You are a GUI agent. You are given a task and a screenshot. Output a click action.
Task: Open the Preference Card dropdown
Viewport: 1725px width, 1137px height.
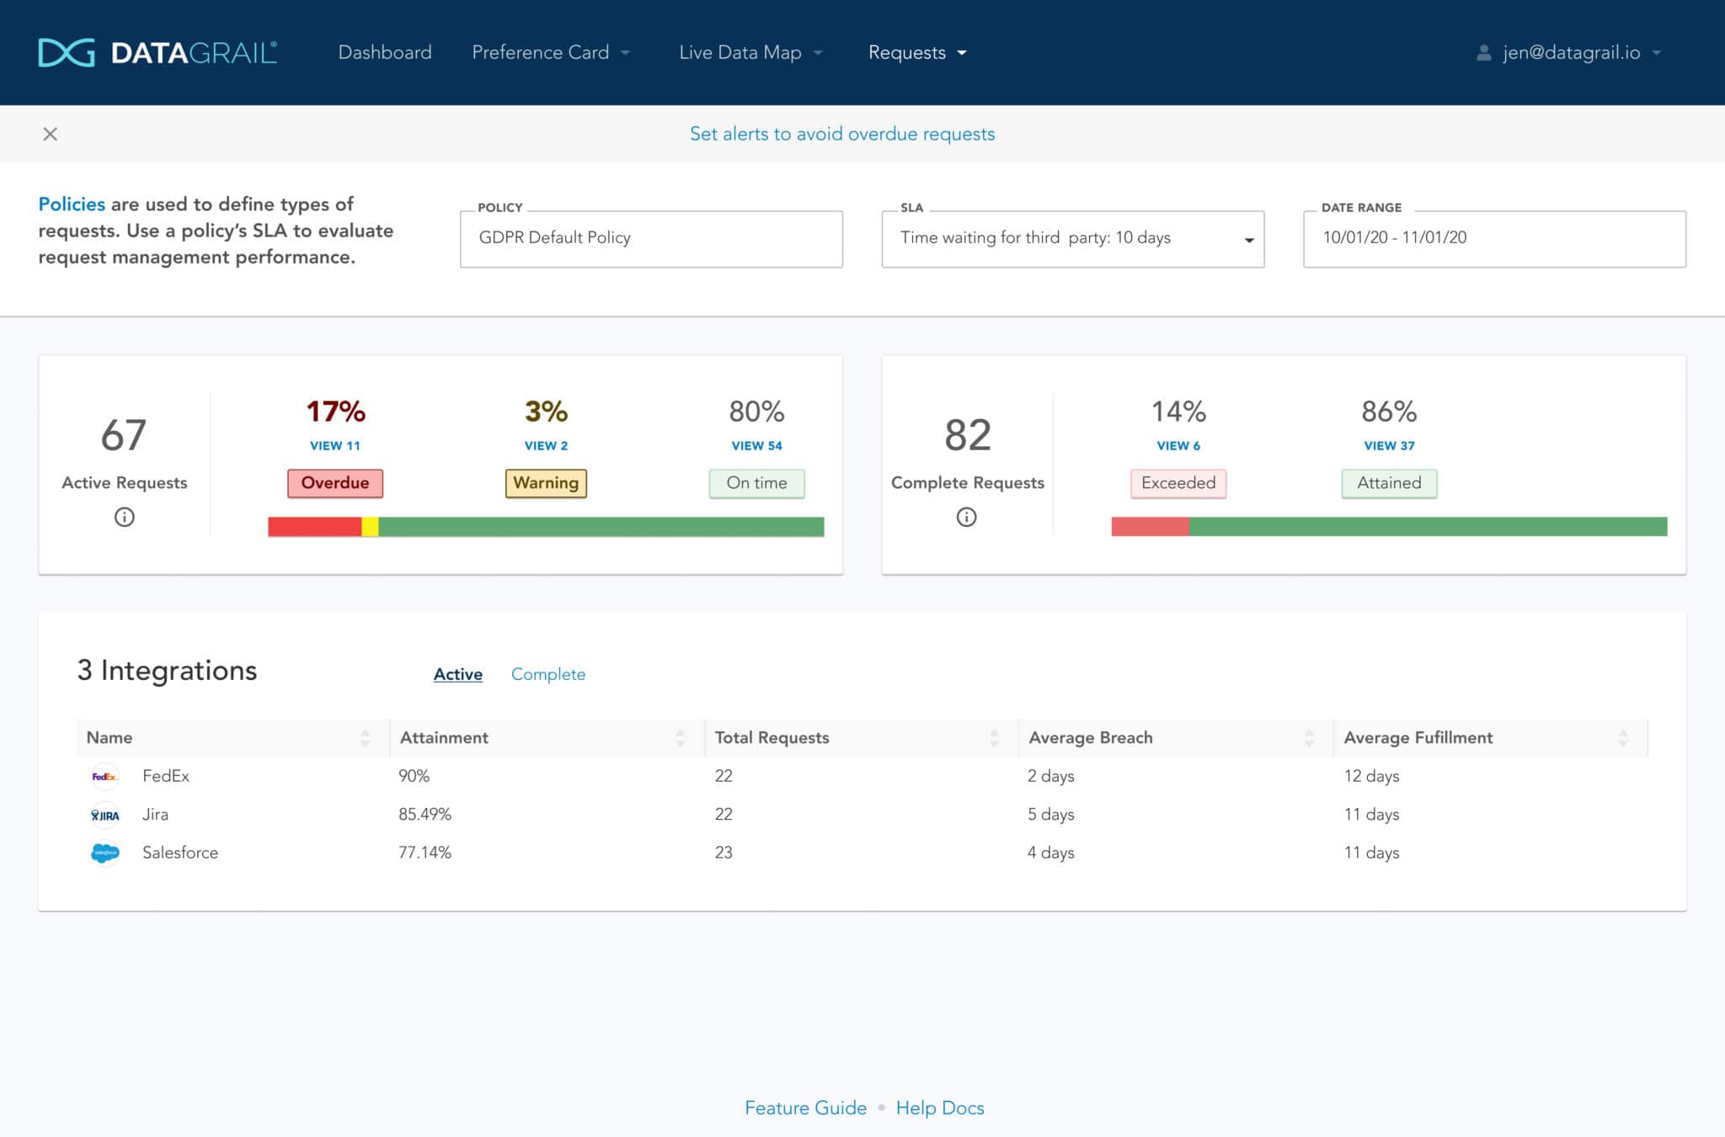550,51
